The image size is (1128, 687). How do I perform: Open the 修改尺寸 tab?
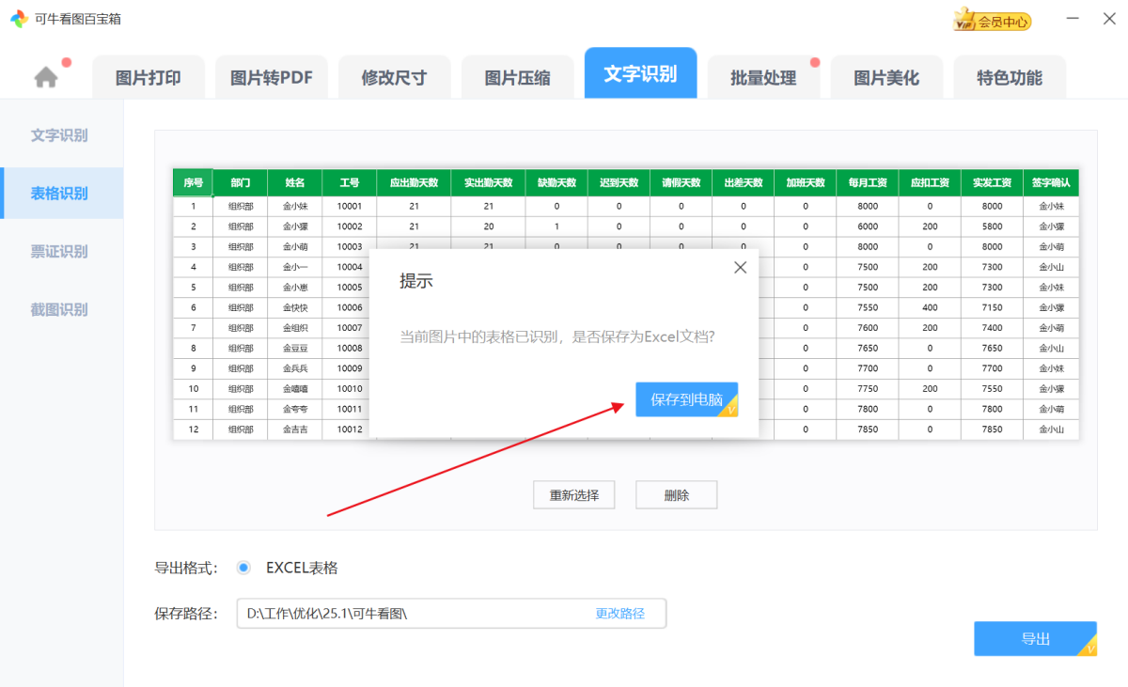394,78
